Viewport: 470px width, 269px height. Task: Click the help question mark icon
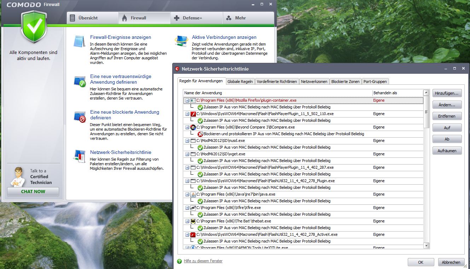click(180, 261)
